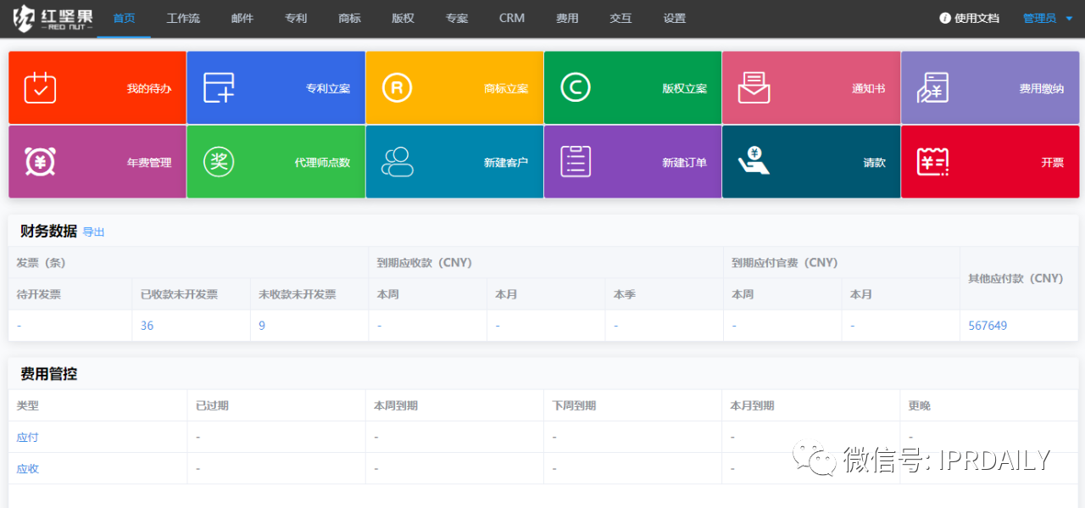Click the 已收款未开发票 column header
1085x508 pixels.
click(x=179, y=294)
